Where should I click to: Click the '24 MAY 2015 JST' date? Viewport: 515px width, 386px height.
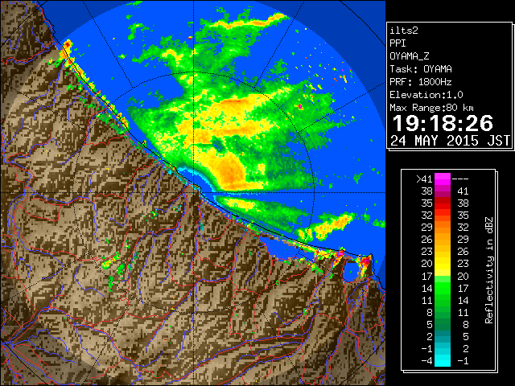[450, 141]
